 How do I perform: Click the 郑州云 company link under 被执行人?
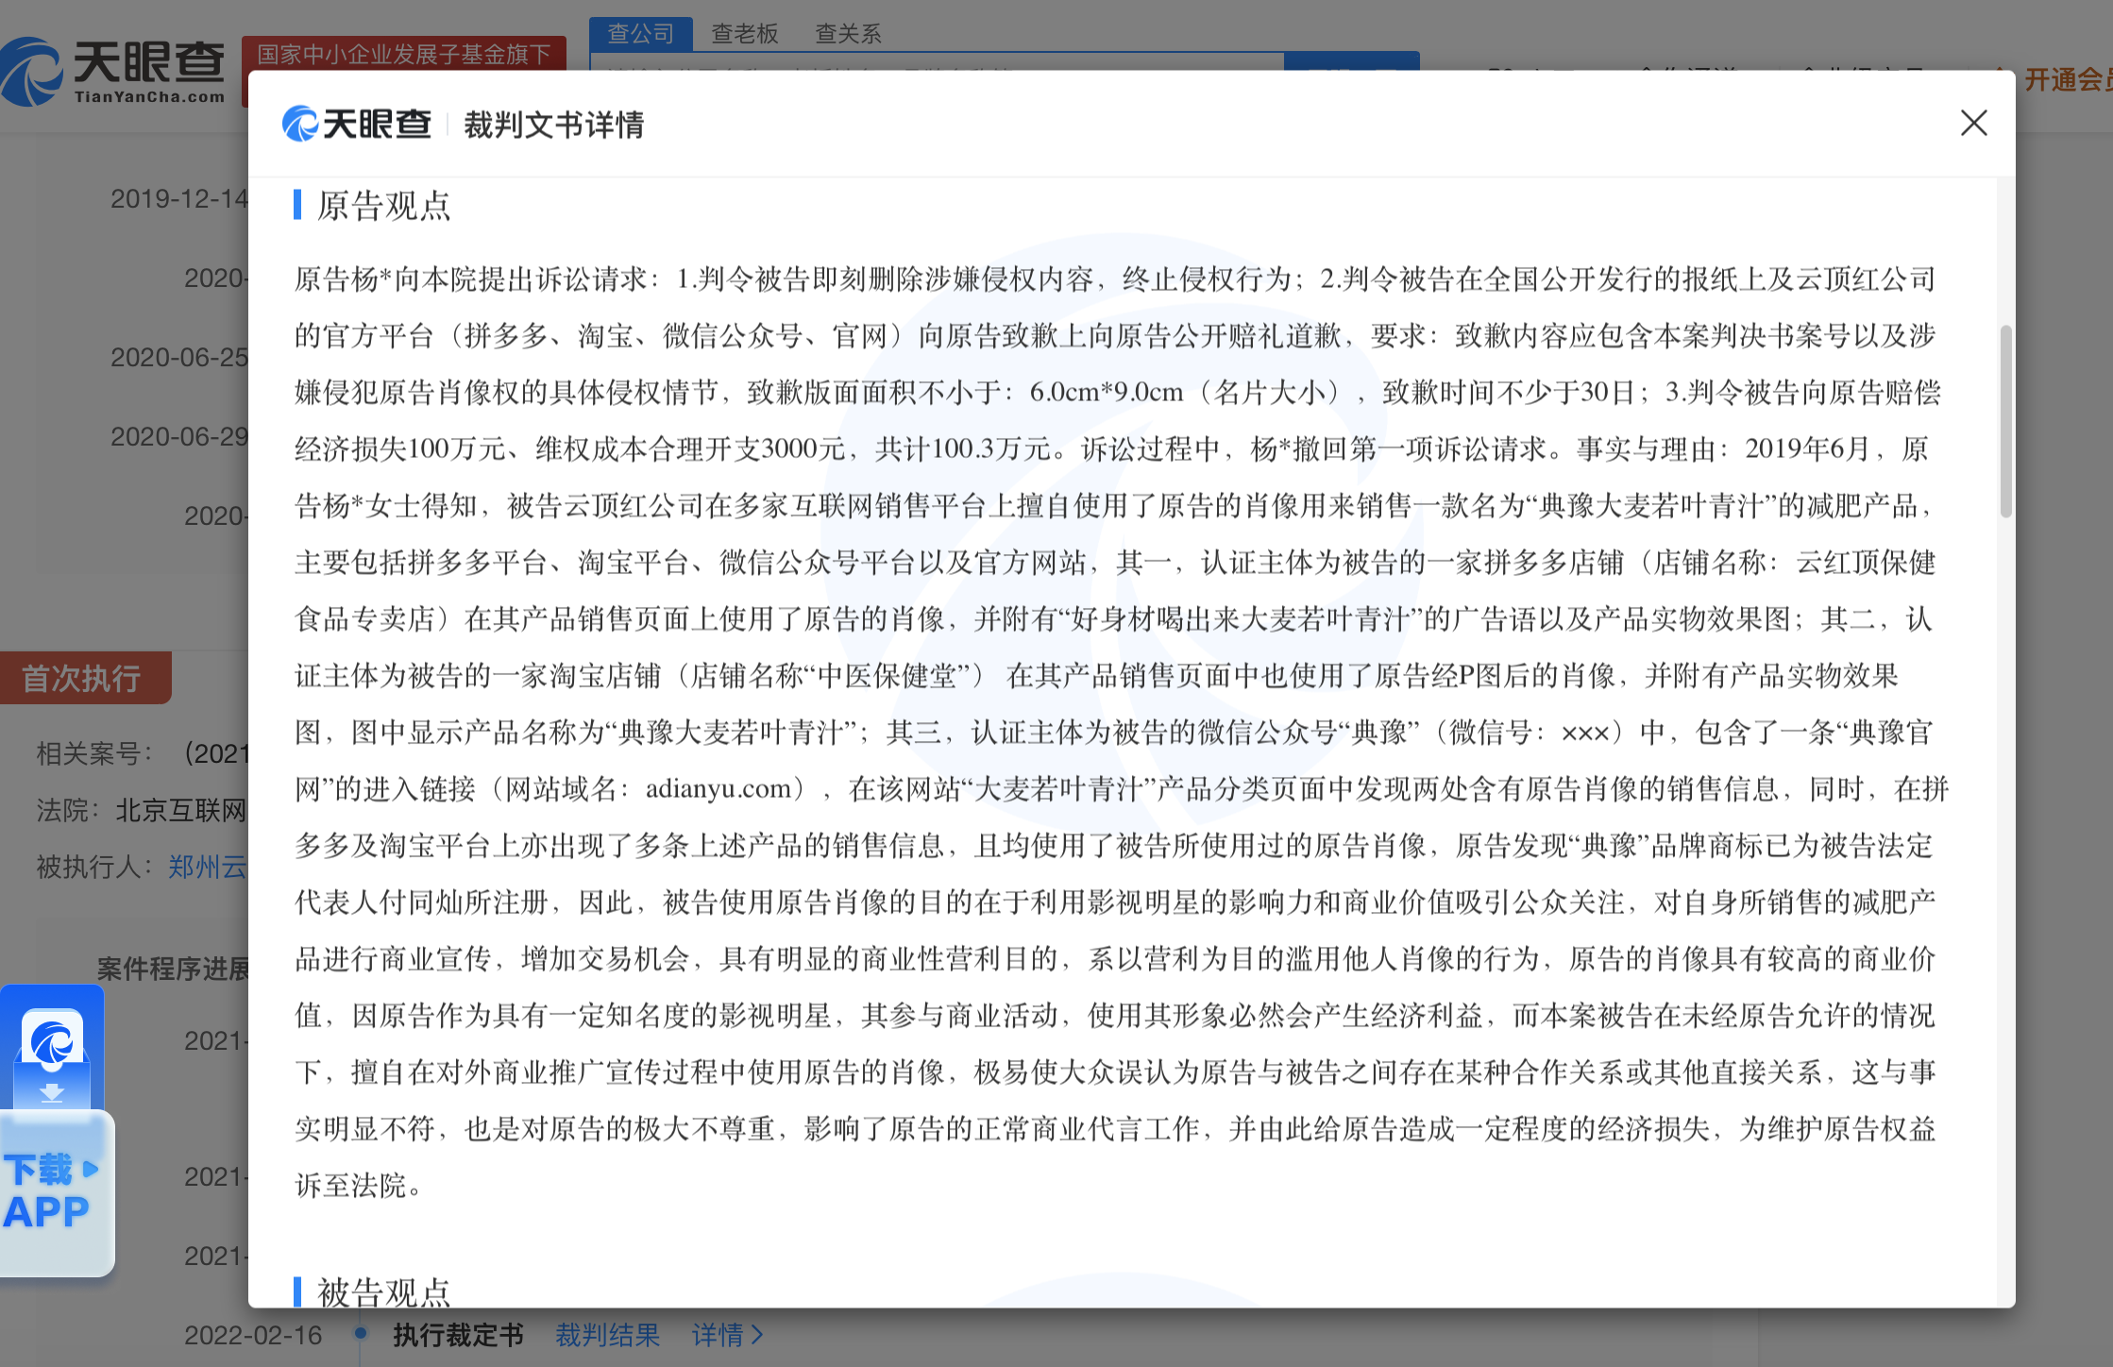click(x=208, y=867)
